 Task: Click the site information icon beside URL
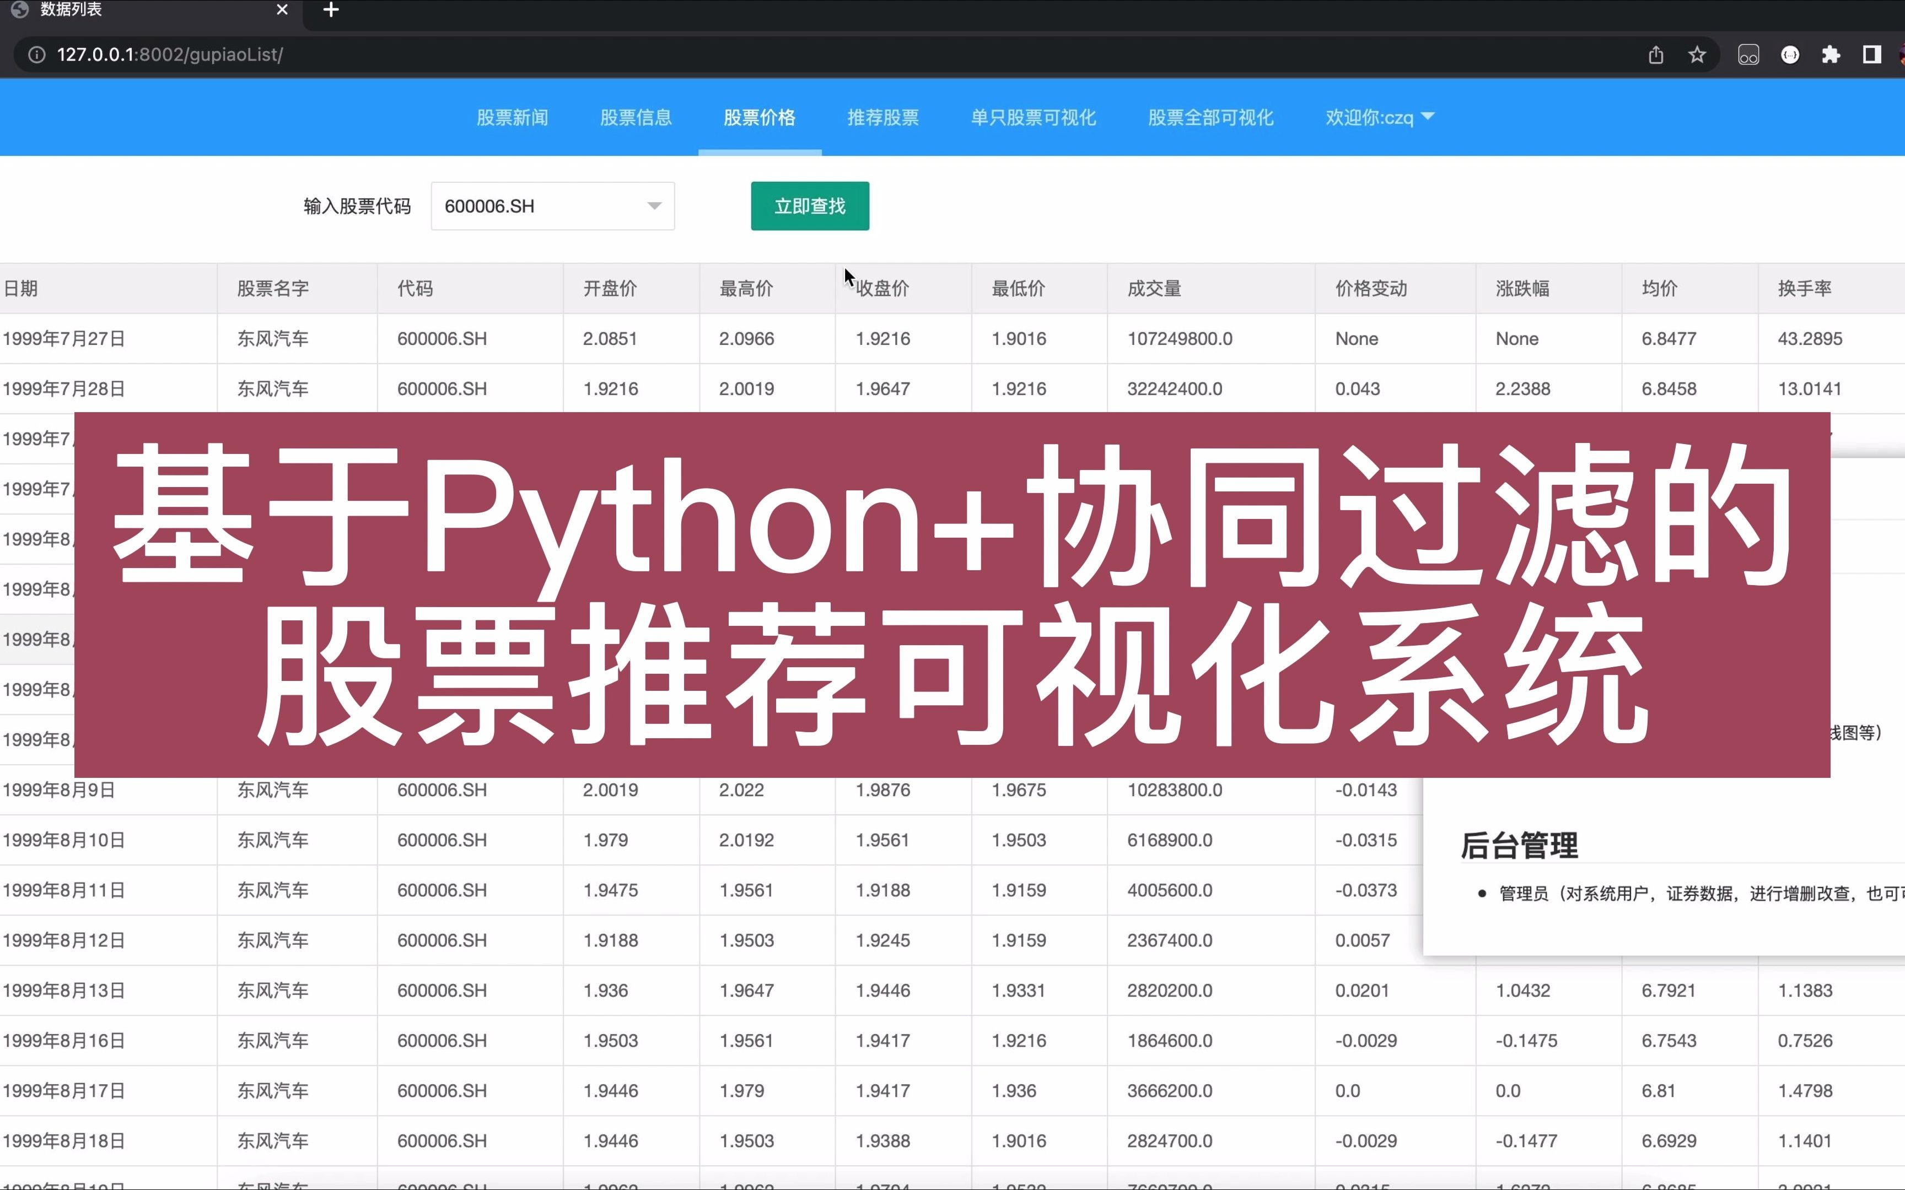tap(36, 55)
